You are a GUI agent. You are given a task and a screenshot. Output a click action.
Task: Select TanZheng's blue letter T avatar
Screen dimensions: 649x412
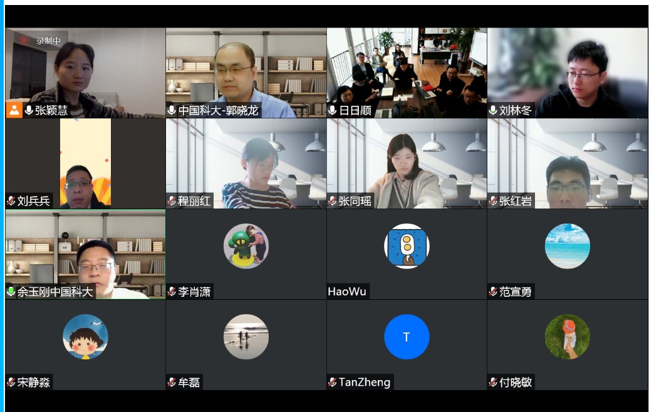coord(407,337)
